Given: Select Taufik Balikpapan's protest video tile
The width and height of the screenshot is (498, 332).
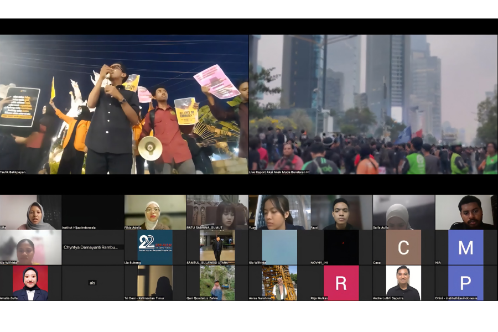Looking at the screenshot, I should coord(124,105).
